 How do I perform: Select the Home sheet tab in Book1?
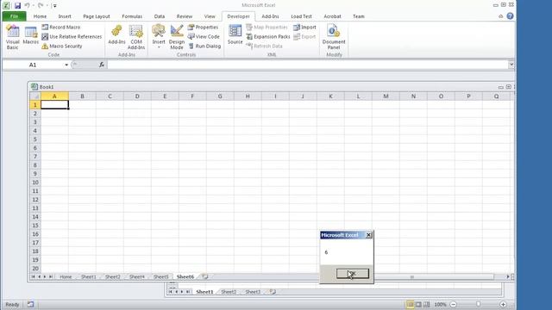point(66,276)
